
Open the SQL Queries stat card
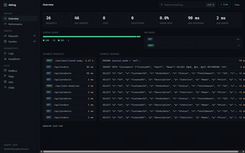pos(85,20)
